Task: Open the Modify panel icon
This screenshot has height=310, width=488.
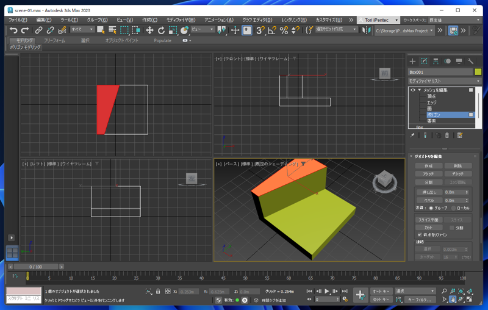Action: click(424, 61)
